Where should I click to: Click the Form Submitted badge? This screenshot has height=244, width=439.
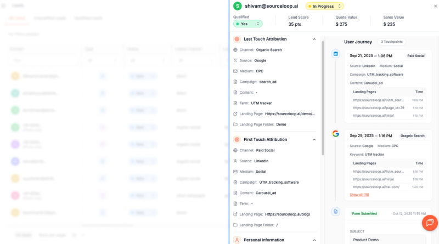pos(364,213)
